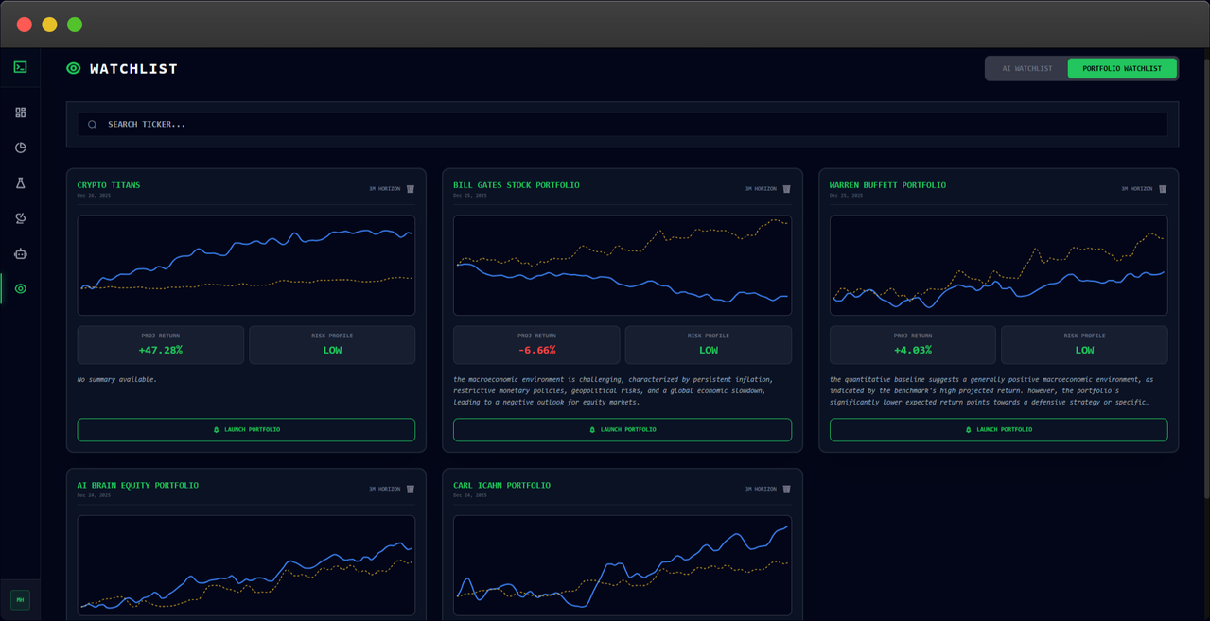Click Crypto Titans LOW risk profile value

[332, 350]
